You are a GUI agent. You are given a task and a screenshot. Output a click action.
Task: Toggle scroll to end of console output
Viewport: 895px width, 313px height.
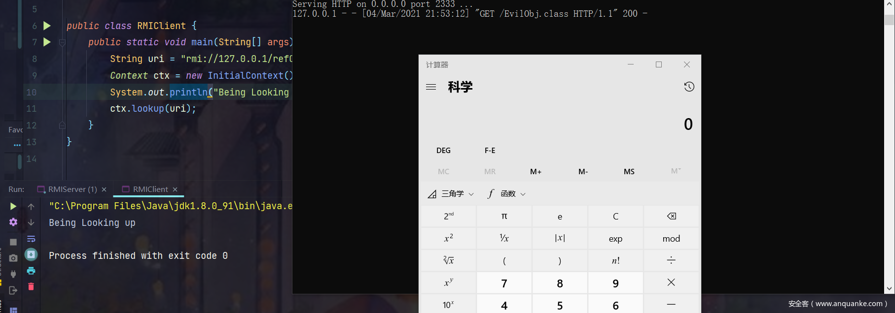(31, 254)
